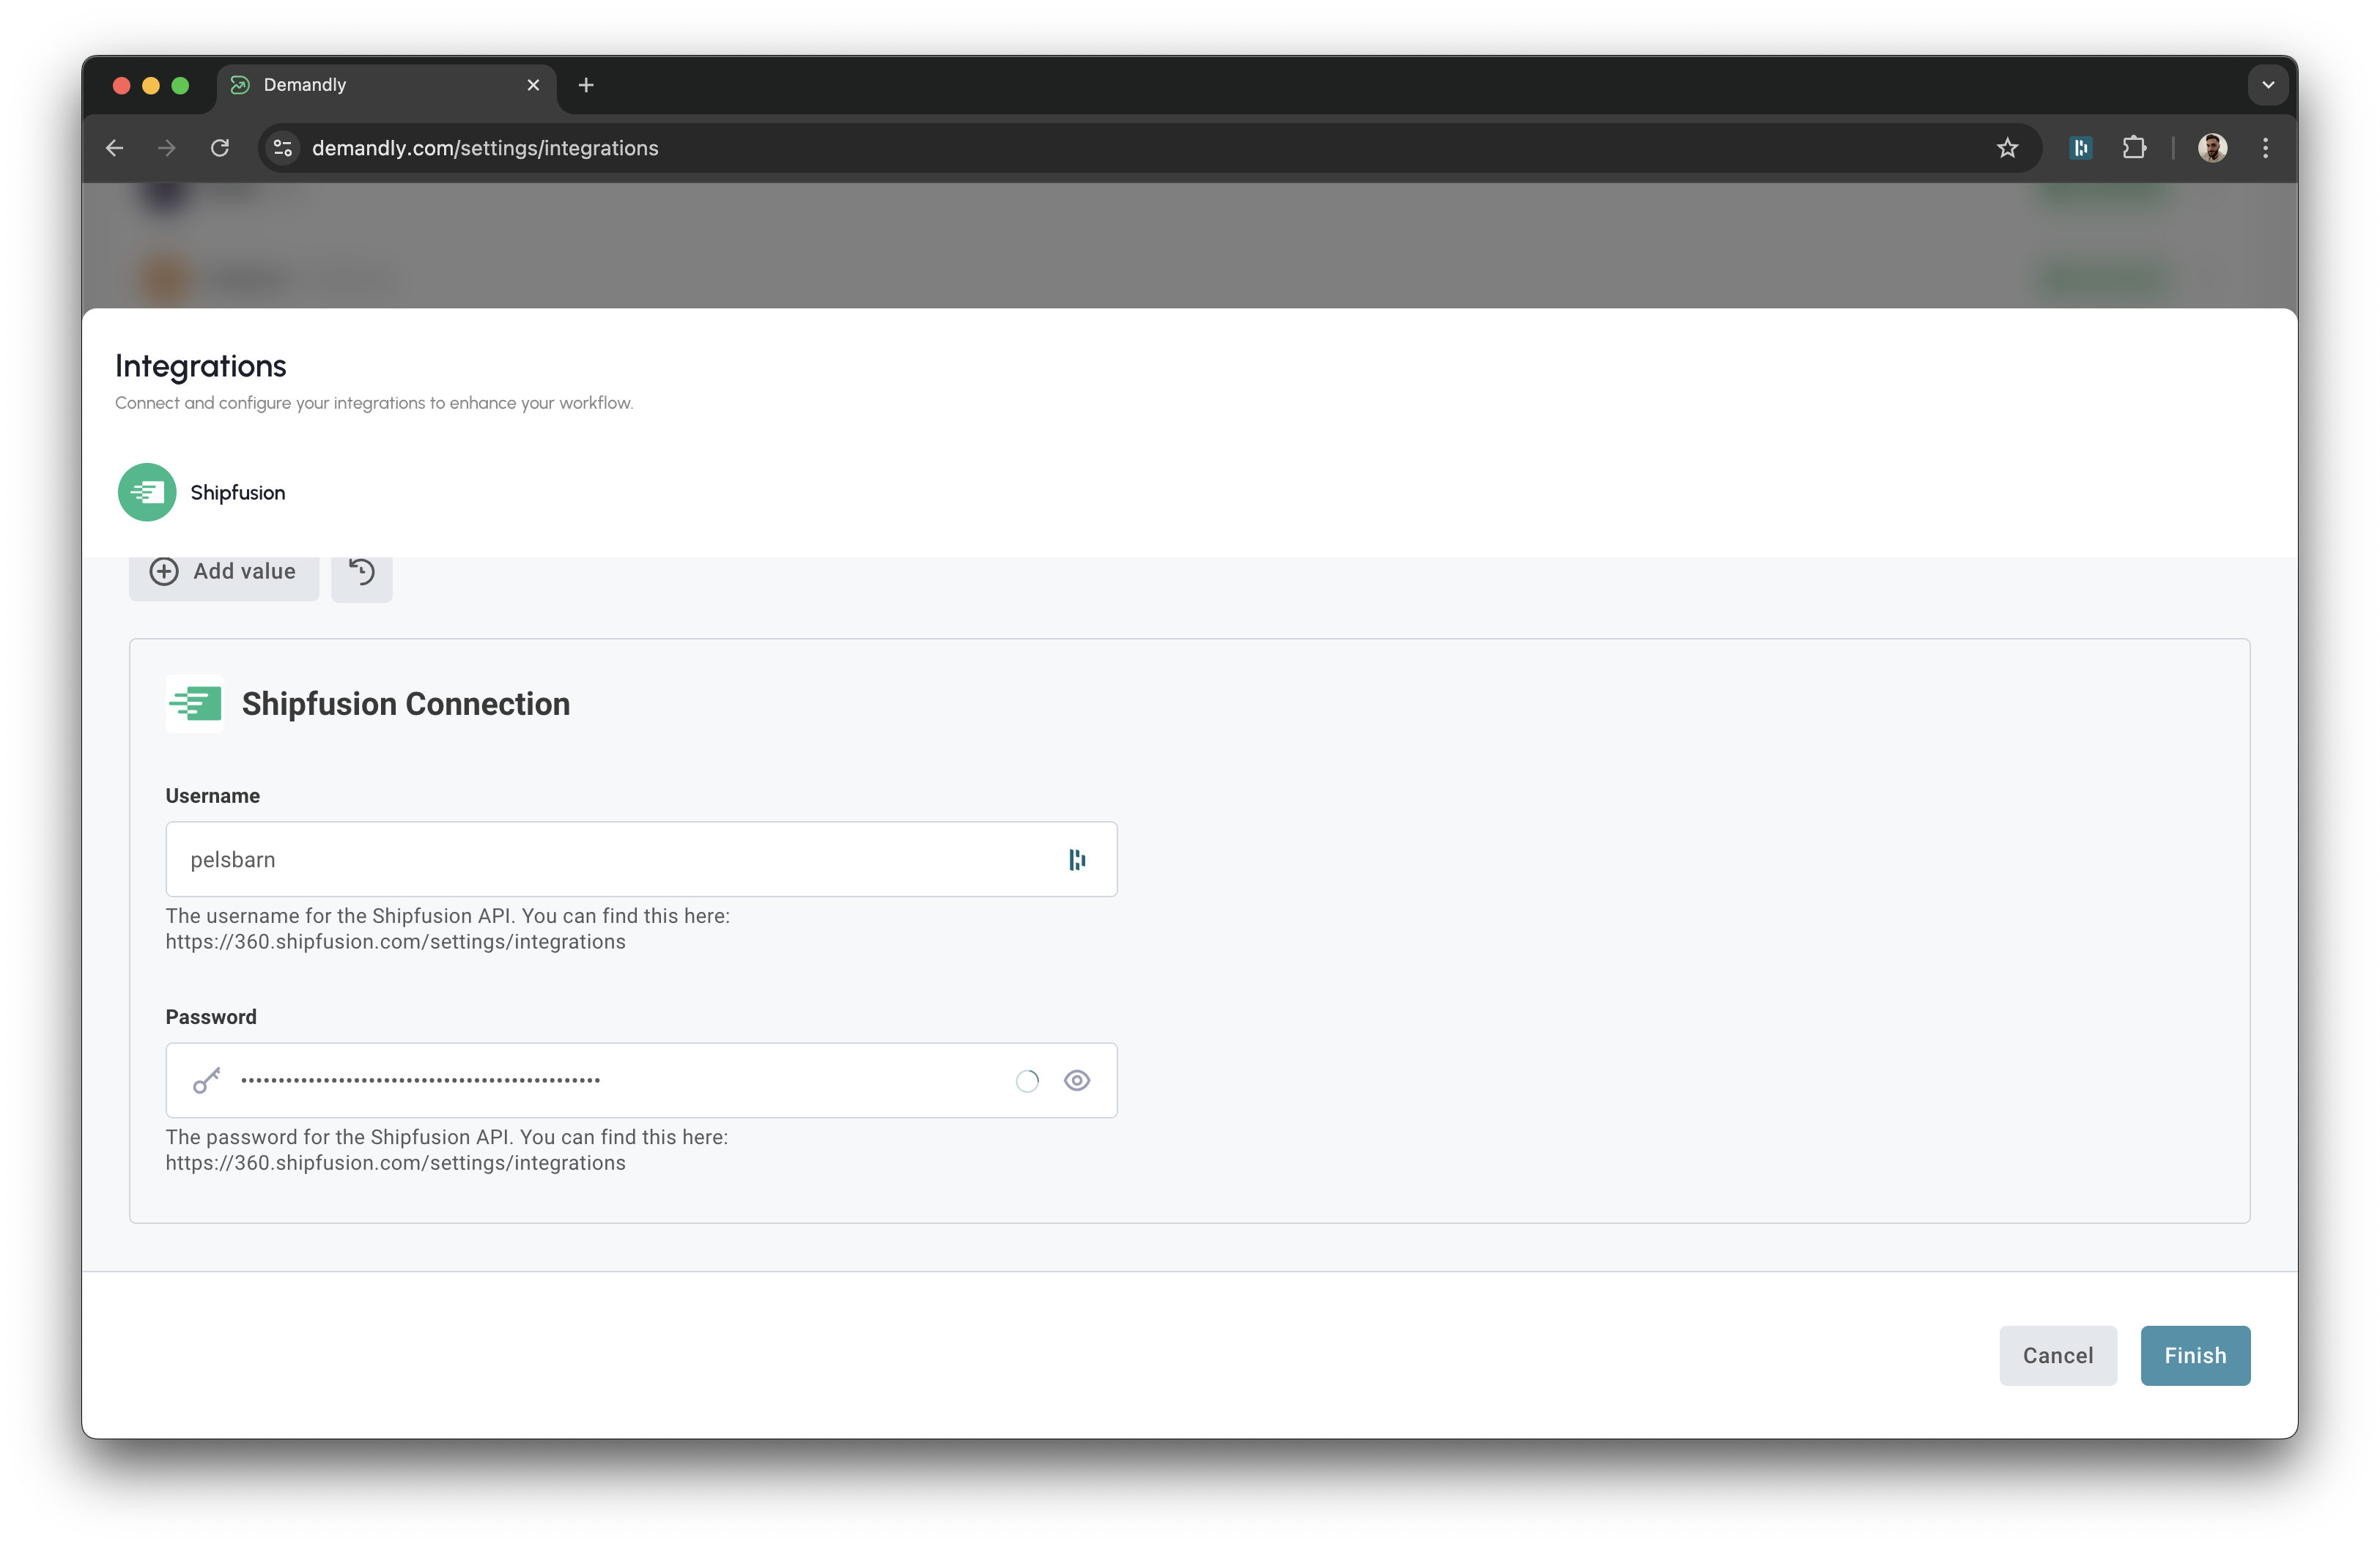The width and height of the screenshot is (2380, 1547).
Task: Show the password with the eye icon
Action: tap(1077, 1080)
